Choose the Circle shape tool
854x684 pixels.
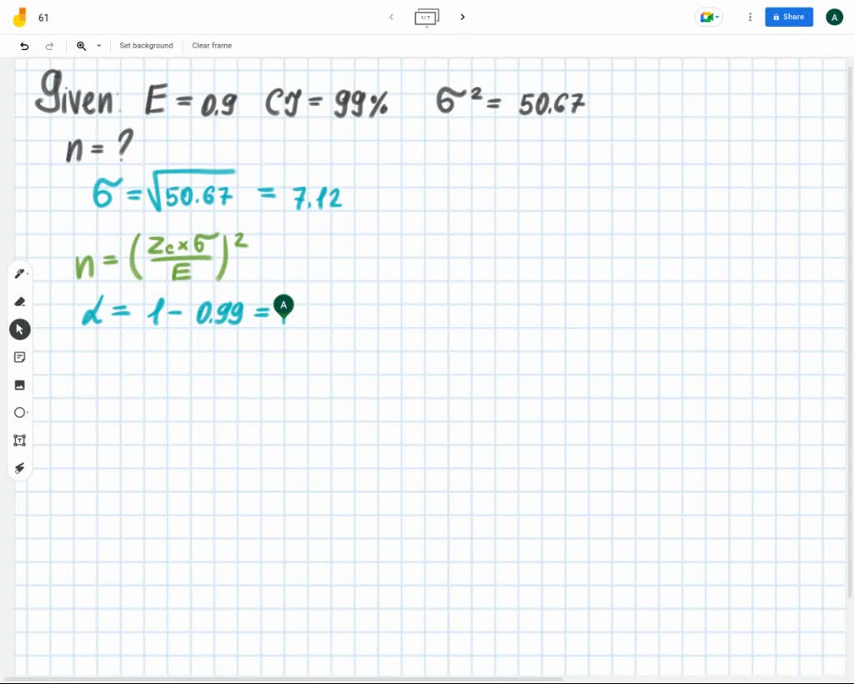point(19,412)
